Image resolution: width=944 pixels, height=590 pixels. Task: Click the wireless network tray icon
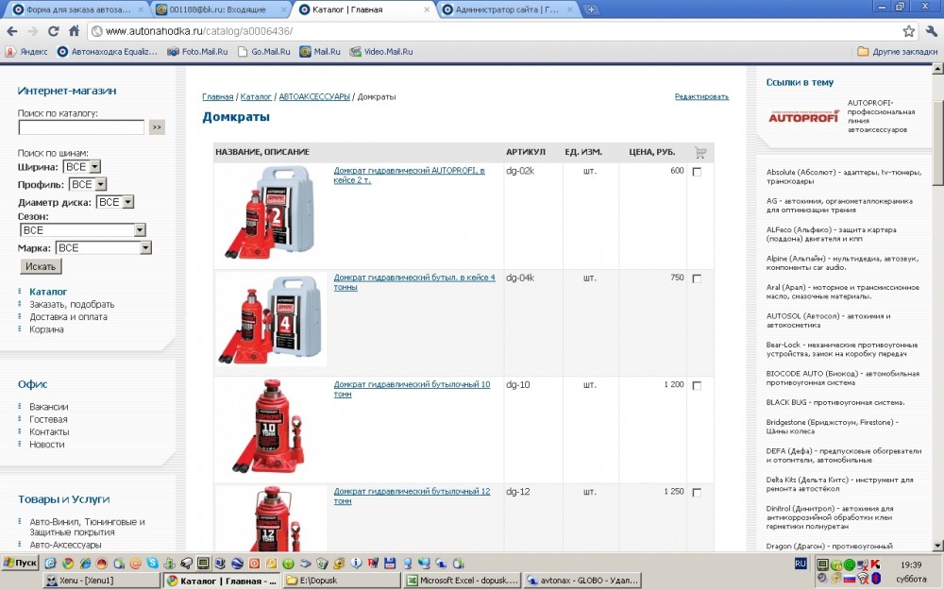click(863, 579)
